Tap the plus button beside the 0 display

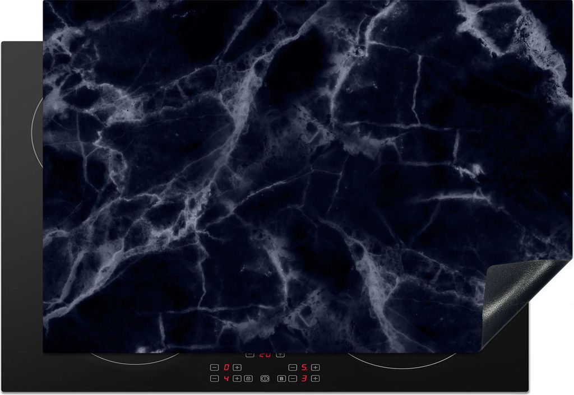coord(237,367)
